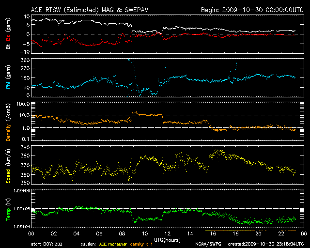Click the "06" hour label on the time axis
This screenshot has width=310, height=248.
[x=99, y=234]
